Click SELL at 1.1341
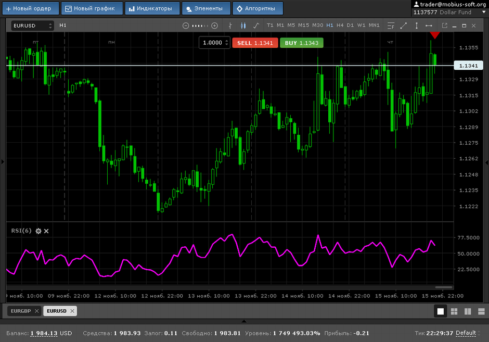489x342 pixels. pos(255,43)
